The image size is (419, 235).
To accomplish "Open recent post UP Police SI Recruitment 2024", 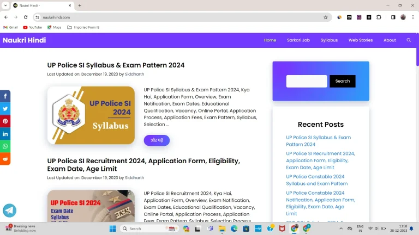I will 320,160.
